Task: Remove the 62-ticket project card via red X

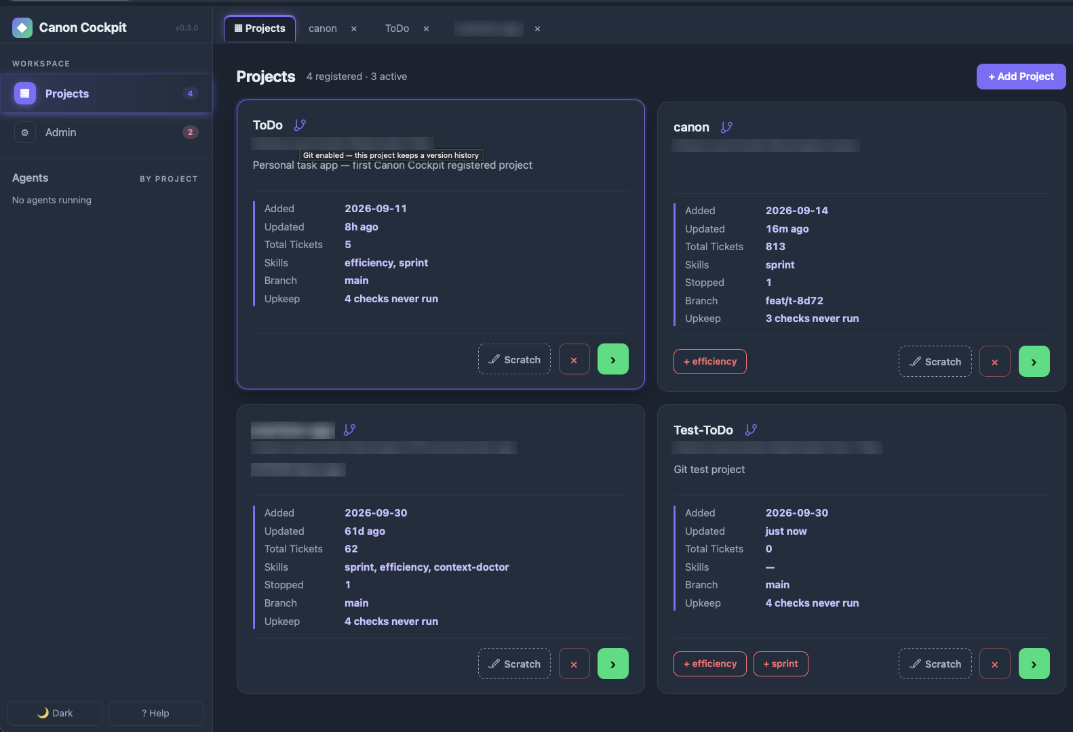Action: click(x=574, y=664)
